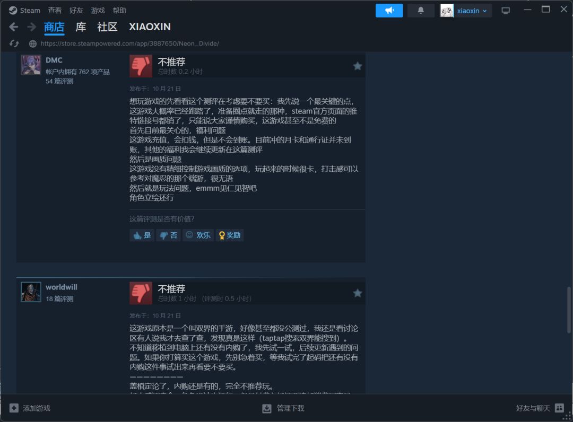
Task: Give an award with 奖励 button
Action: pyautogui.click(x=230, y=235)
